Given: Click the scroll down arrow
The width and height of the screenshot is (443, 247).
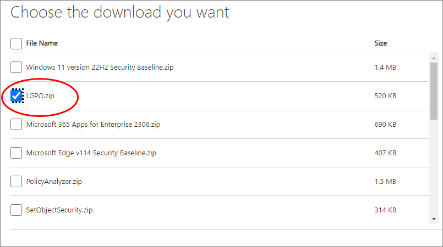Looking at the screenshot, I should click(x=434, y=219).
